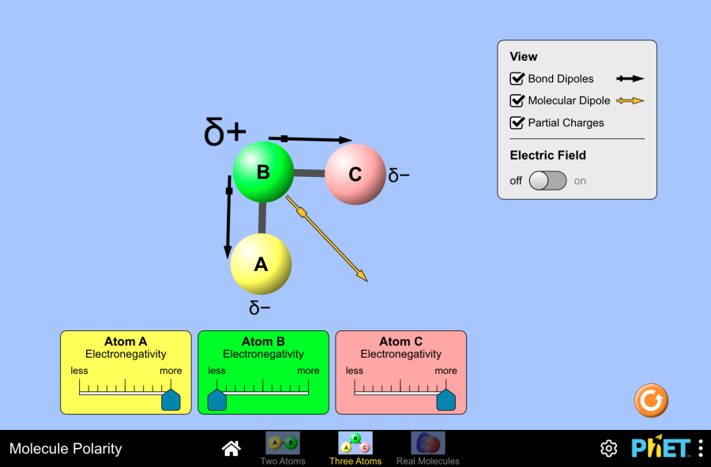Hide Partial Charges via checkbox
Viewport: 711px width, 467px height.
pyautogui.click(x=517, y=123)
